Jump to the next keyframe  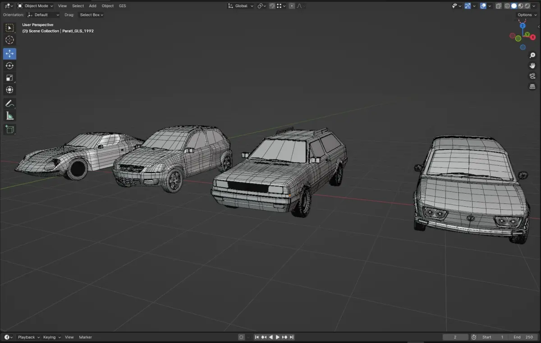284,337
